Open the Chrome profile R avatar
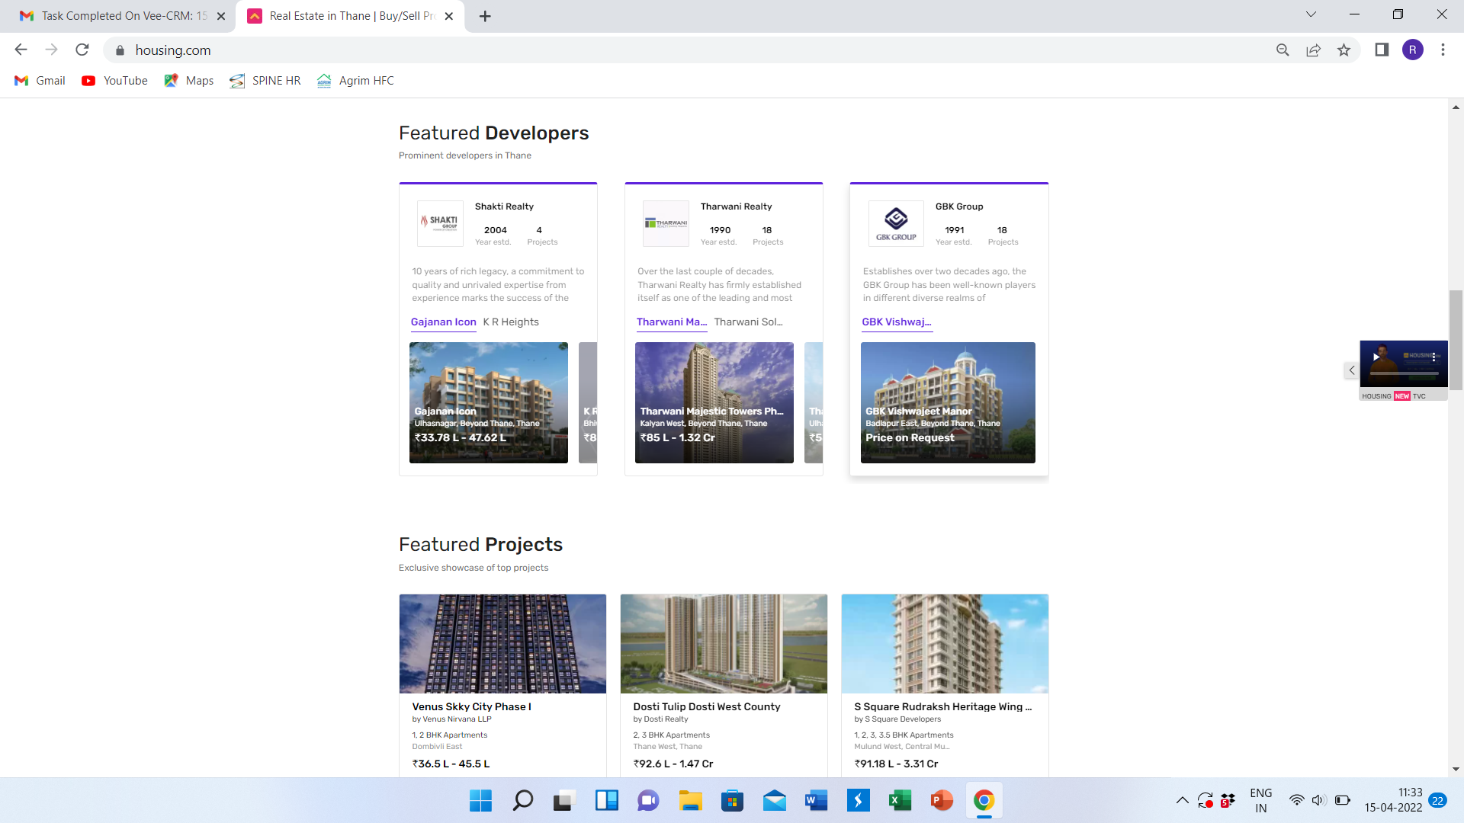 pos(1412,50)
